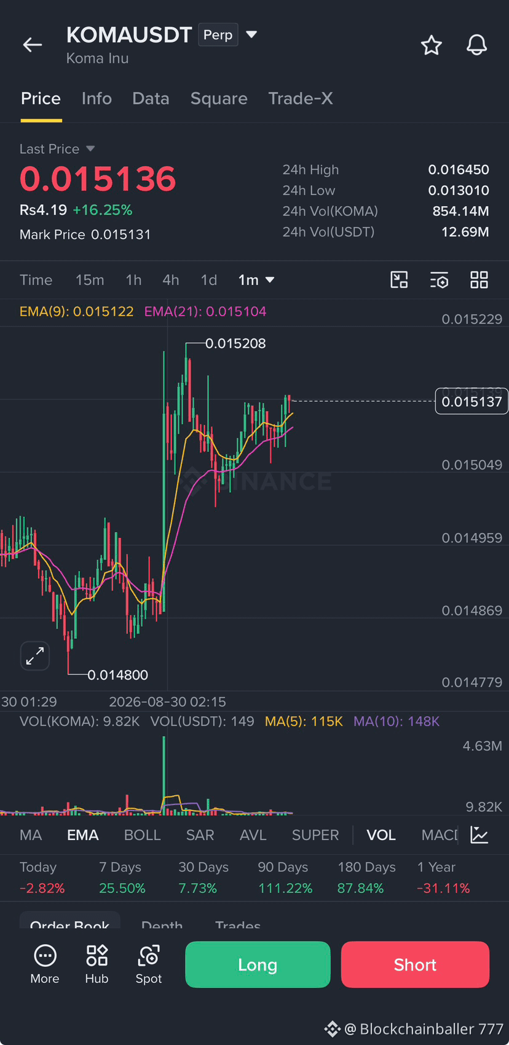This screenshot has width=509, height=1045.
Task: Tap the 24h Low value 0.013010
Action: (459, 191)
